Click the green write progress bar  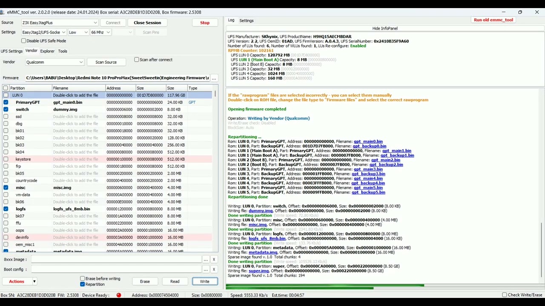(x=325, y=286)
